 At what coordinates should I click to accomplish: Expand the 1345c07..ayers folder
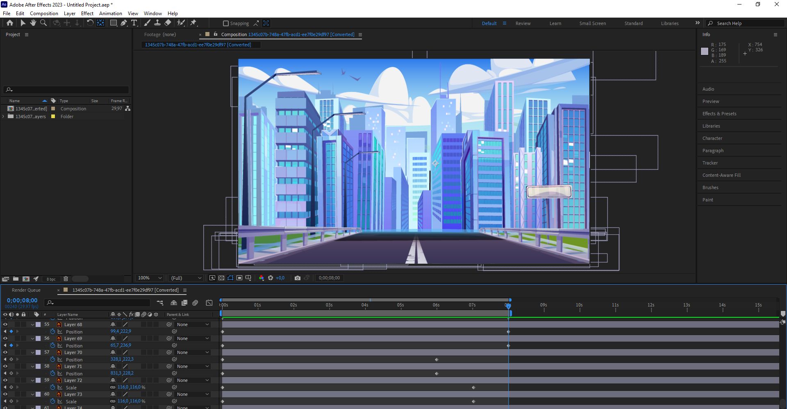[x=3, y=117]
